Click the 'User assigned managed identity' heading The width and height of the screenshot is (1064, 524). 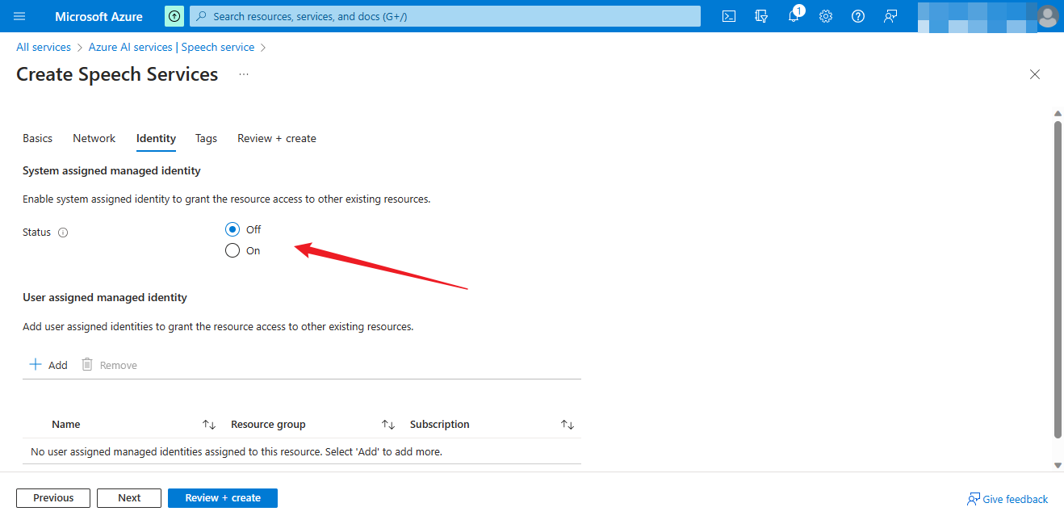tap(105, 298)
